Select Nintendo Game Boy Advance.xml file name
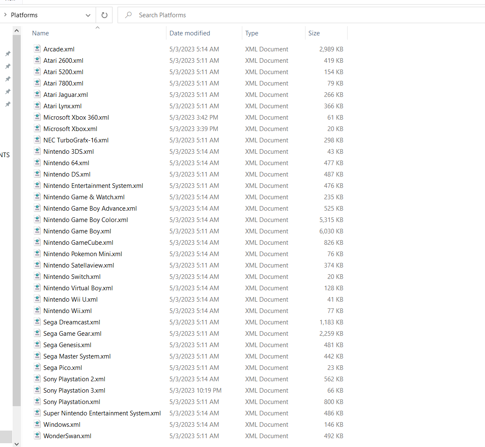This screenshot has height=447, width=485. point(90,209)
